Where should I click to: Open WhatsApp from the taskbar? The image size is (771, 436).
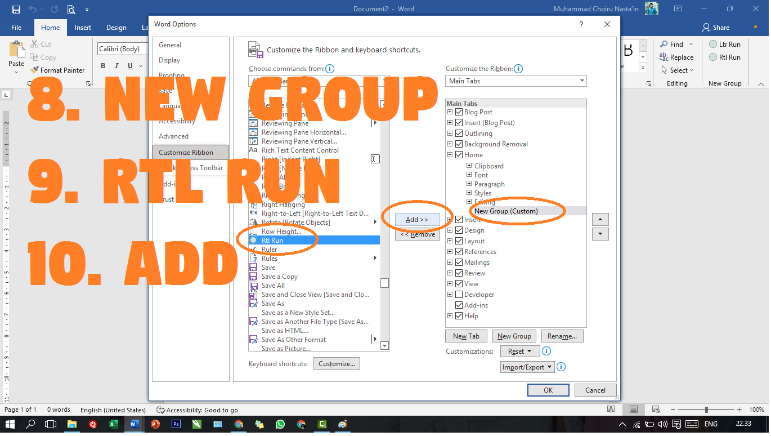coord(280,424)
